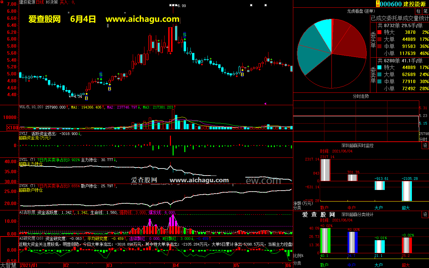Click the 龙虎看盘(逐单) panel title
This screenshot has height=268, width=429.
coord(361,11)
